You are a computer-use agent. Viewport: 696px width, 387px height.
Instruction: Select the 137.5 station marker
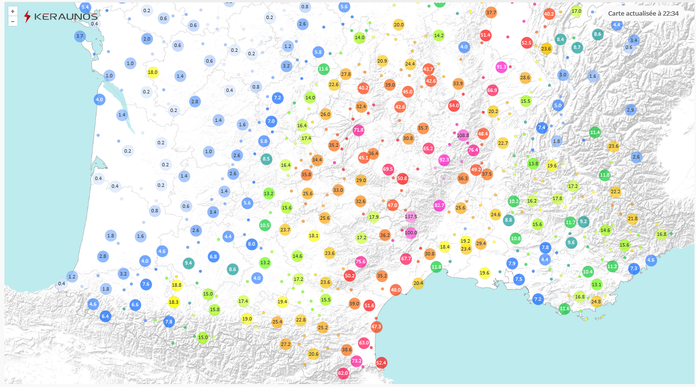click(x=411, y=216)
